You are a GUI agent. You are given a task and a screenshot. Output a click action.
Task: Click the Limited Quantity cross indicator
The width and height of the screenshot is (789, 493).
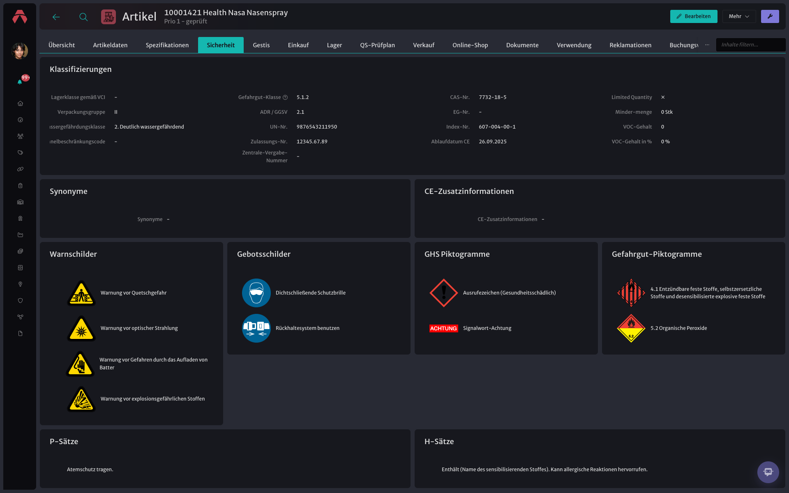663,97
